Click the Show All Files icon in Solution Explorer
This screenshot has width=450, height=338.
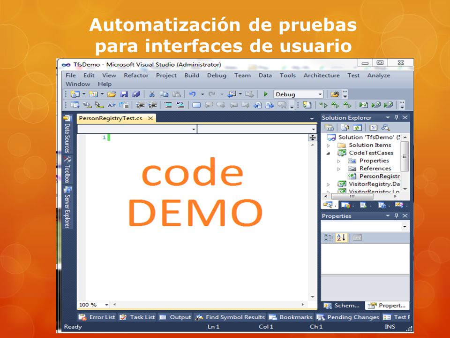345,128
